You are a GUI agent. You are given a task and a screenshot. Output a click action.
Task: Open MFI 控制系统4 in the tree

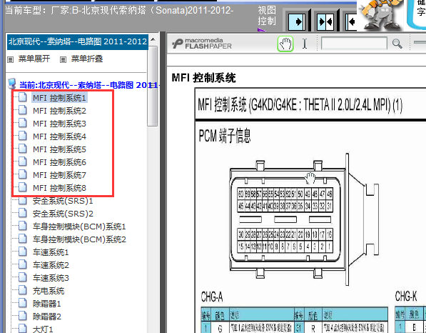coord(59,136)
